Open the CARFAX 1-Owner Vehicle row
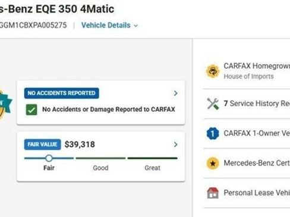290x217 pixels. (247, 133)
